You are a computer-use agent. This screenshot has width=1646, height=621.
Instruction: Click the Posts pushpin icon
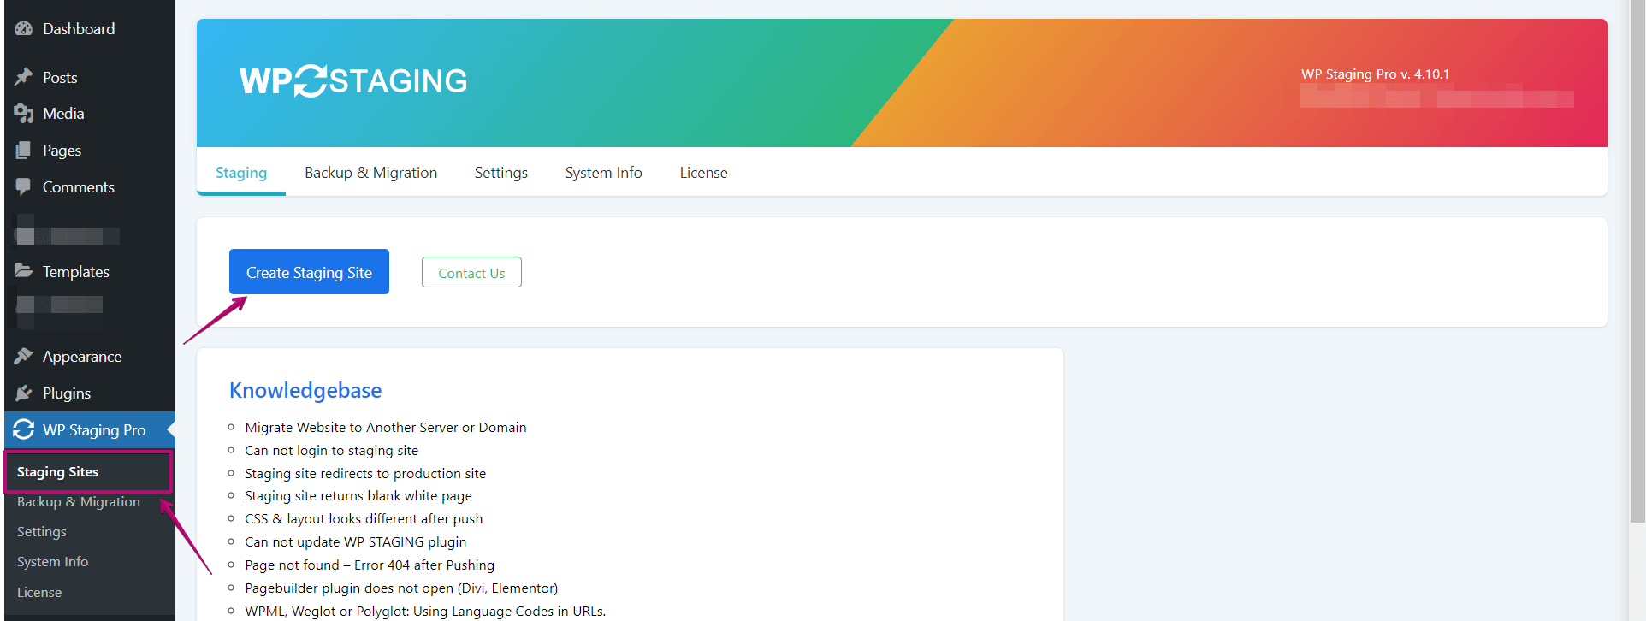point(23,78)
